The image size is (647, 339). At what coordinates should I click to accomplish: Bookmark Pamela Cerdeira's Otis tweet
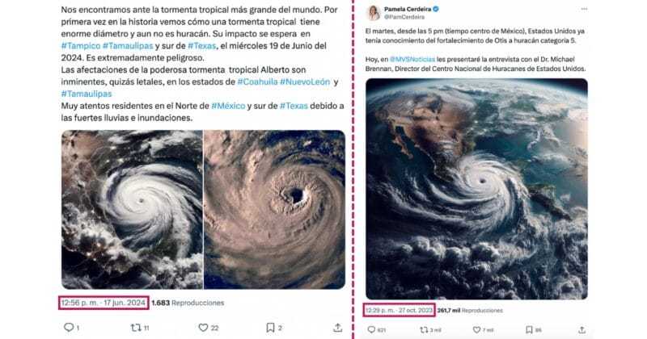pyautogui.click(x=528, y=329)
